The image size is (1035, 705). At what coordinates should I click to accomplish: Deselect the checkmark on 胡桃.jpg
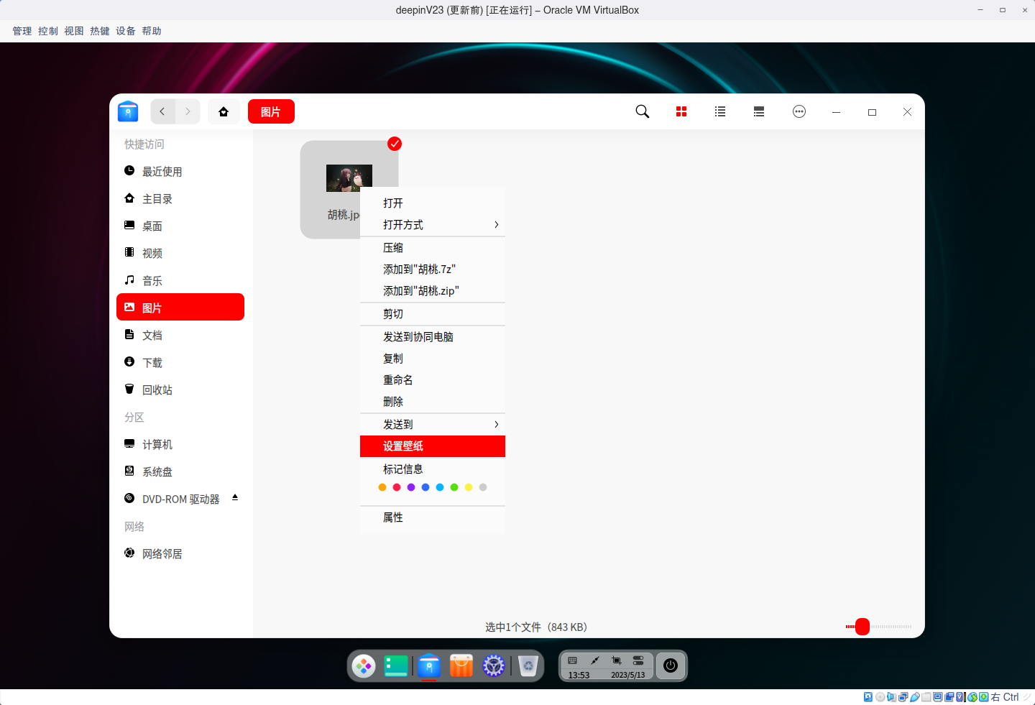pos(394,144)
